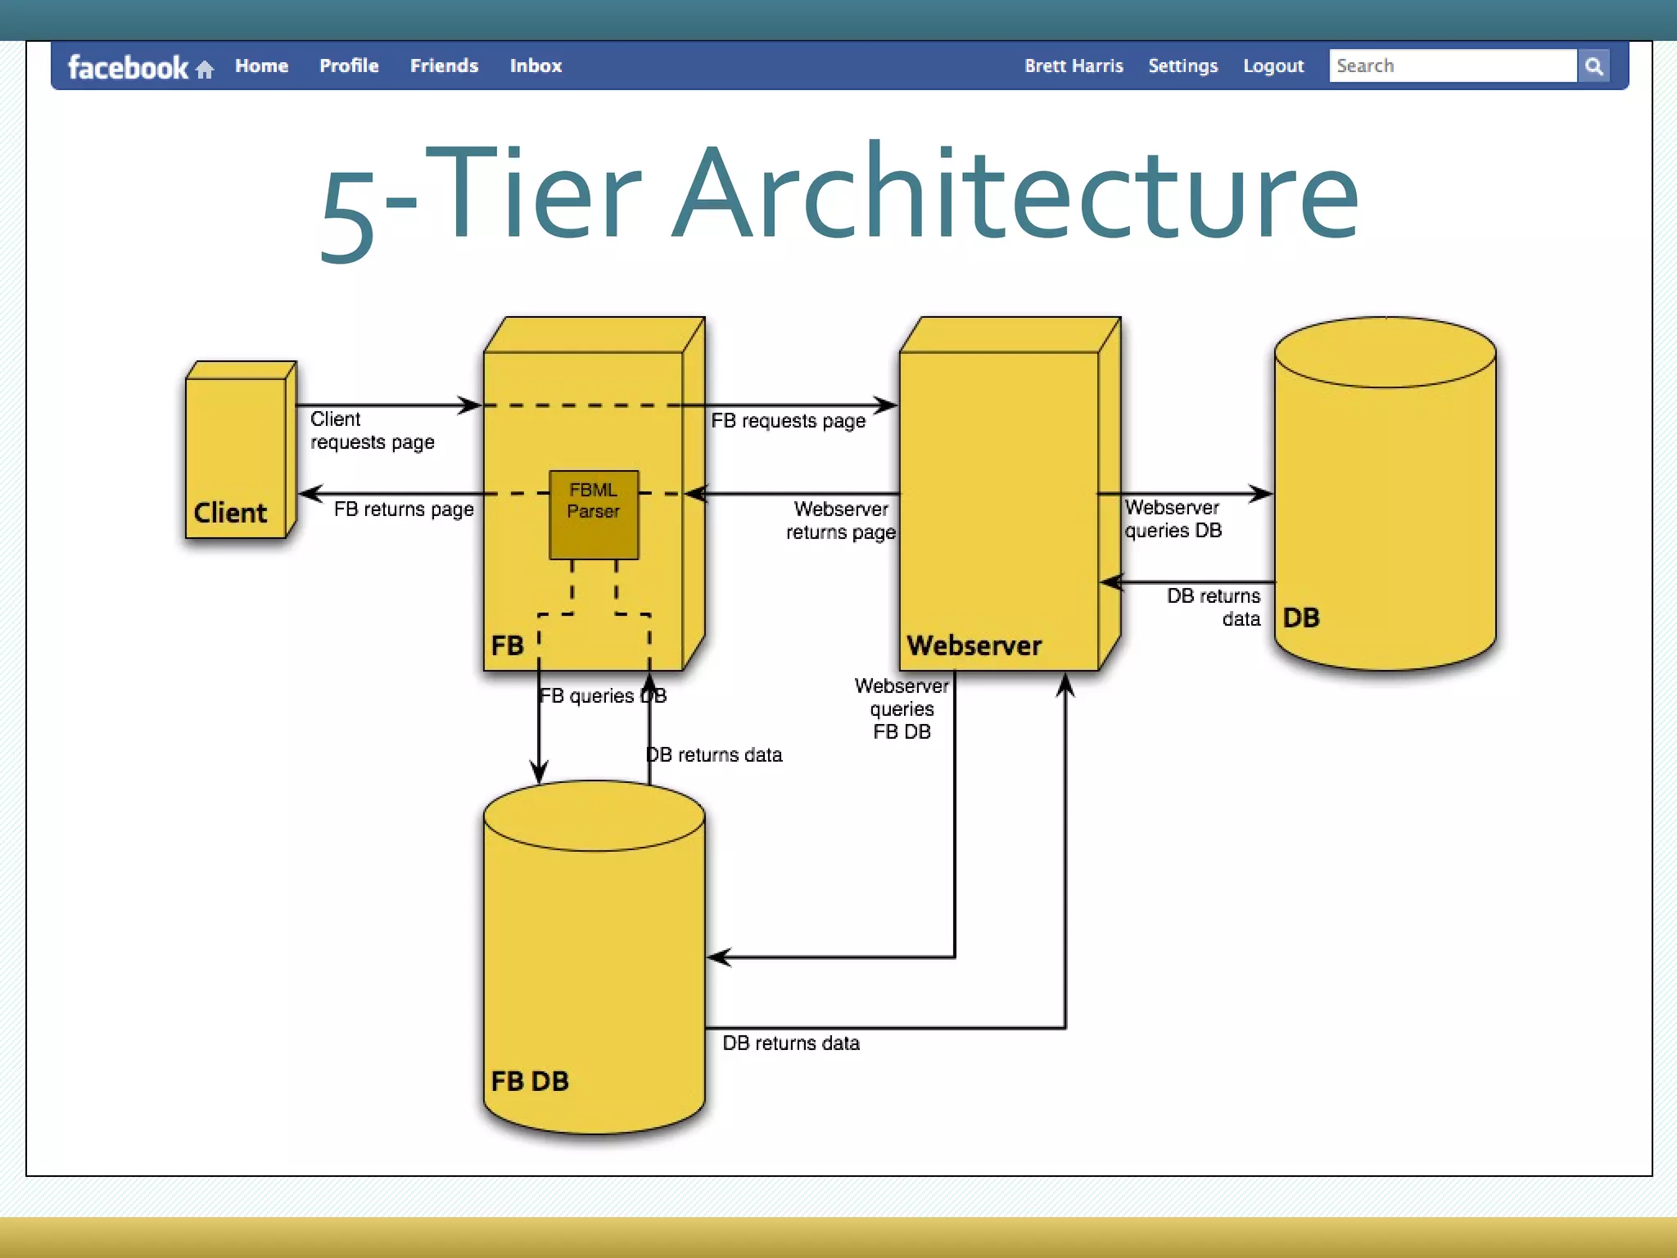The height and width of the screenshot is (1258, 1677).
Task: Click the 5-Tier Architecture title
Action: pyautogui.click(x=838, y=197)
